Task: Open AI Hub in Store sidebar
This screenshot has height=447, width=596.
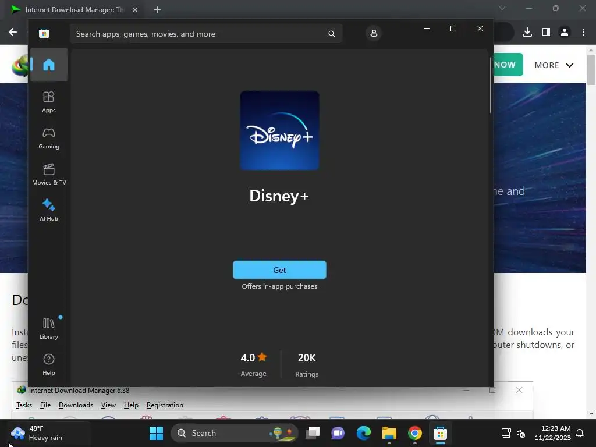Action: (x=49, y=210)
